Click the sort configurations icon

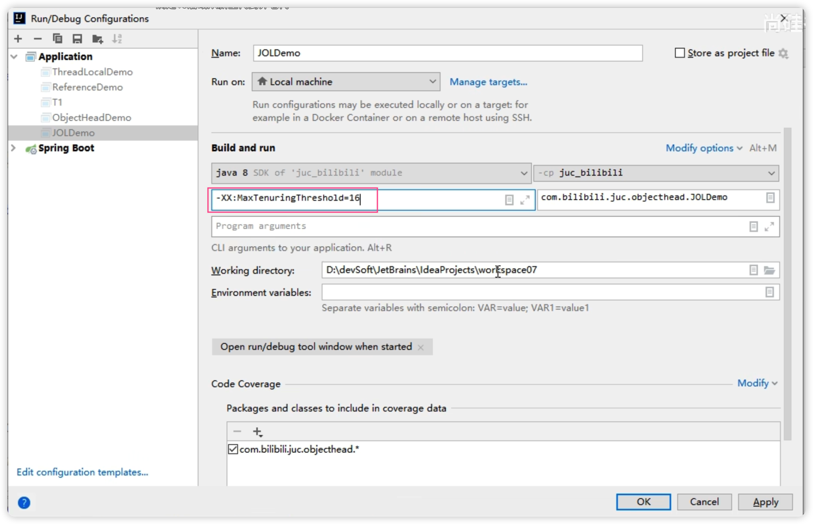click(x=117, y=38)
